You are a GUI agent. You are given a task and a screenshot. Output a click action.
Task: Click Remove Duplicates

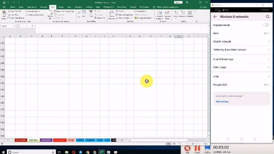125,15
